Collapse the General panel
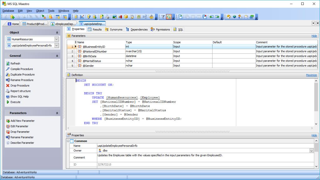The image size is (320, 180). pyautogui.click(x=57, y=55)
